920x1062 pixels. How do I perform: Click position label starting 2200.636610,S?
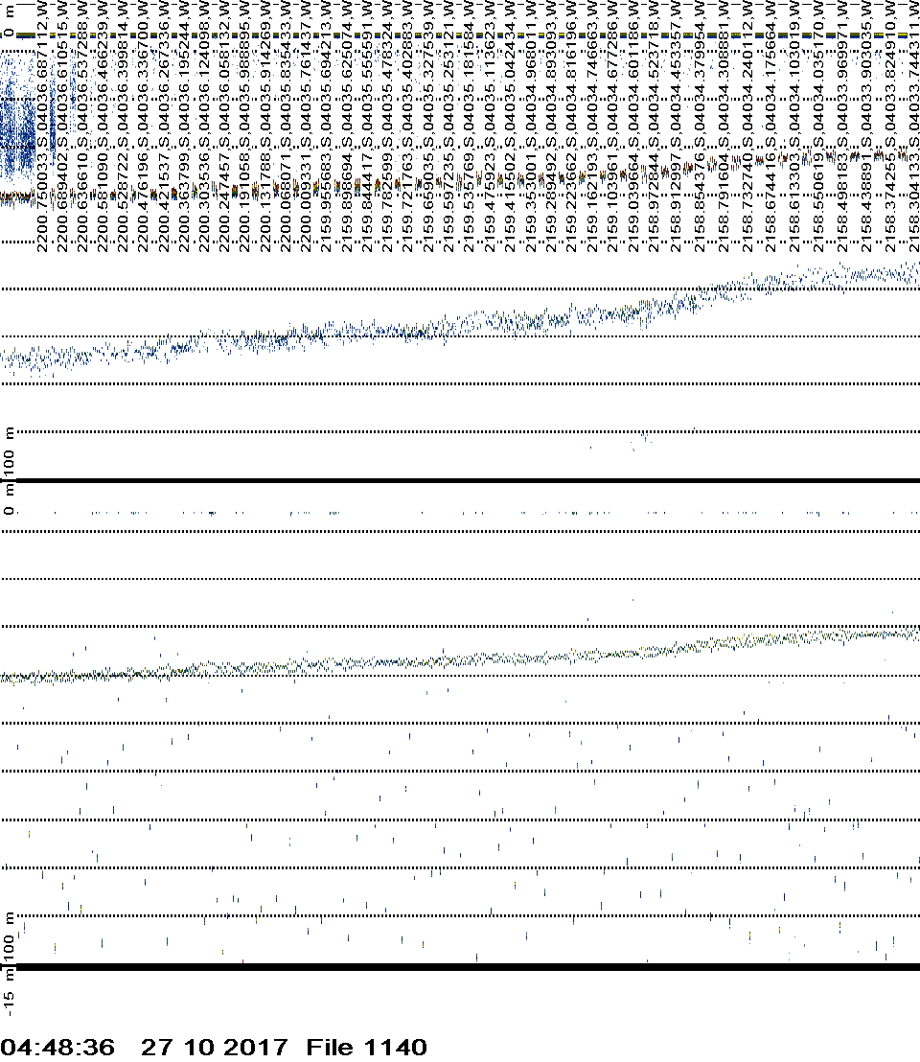coord(82,126)
